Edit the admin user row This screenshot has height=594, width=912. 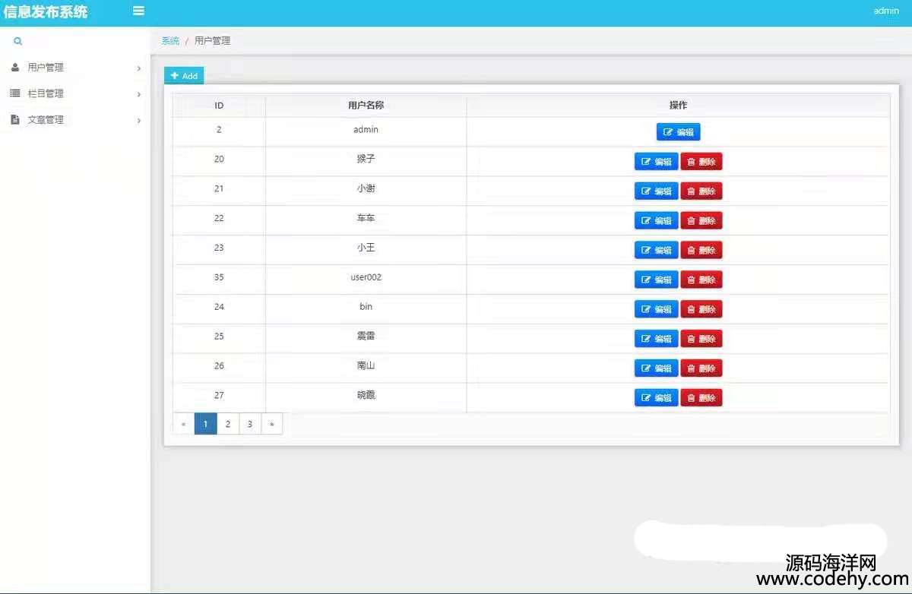point(678,132)
